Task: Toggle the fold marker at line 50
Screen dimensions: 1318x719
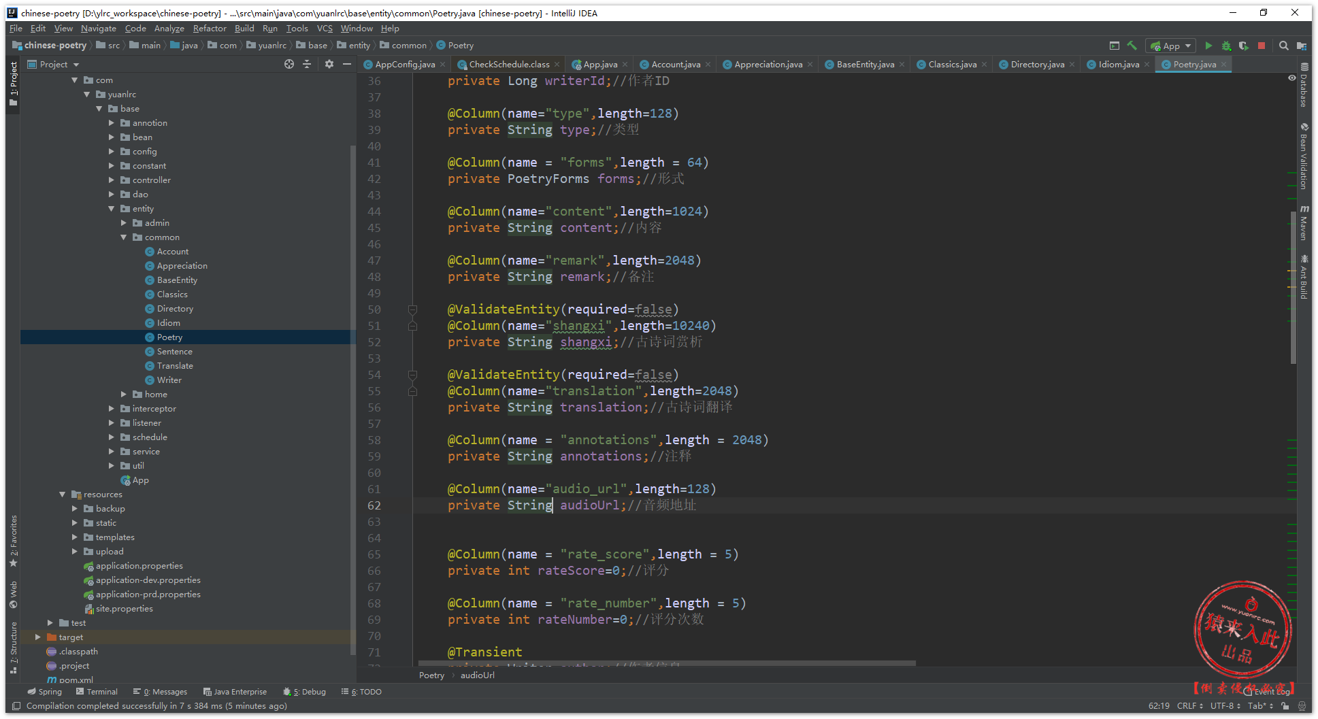Action: tap(412, 310)
